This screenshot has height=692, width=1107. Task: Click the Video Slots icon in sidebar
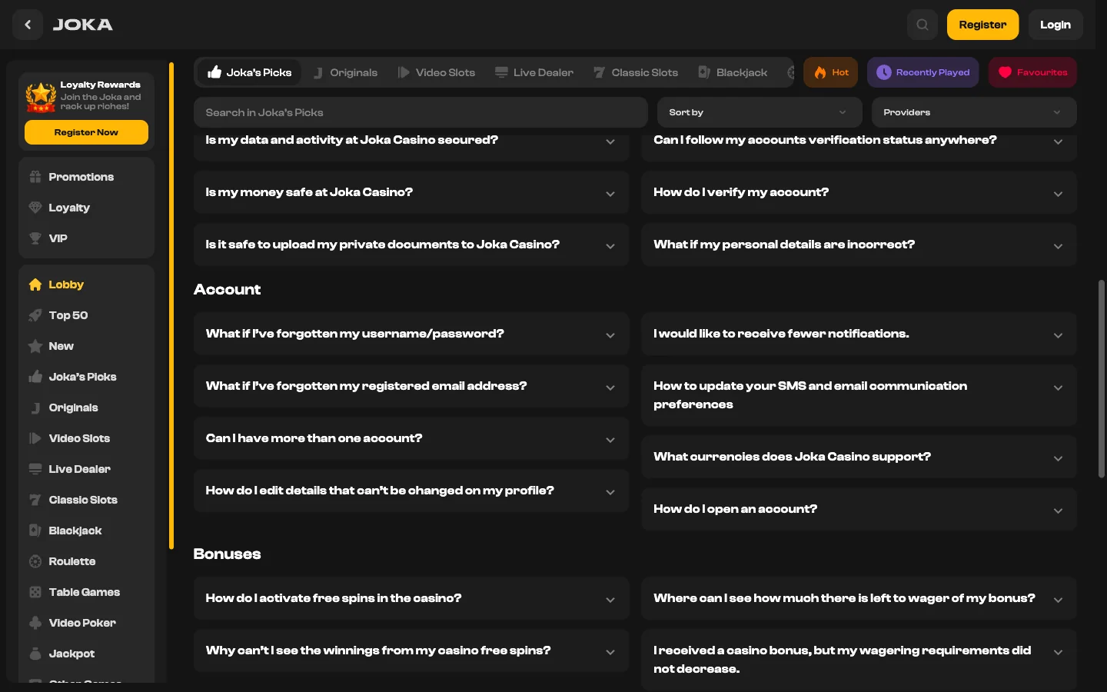[x=35, y=438]
